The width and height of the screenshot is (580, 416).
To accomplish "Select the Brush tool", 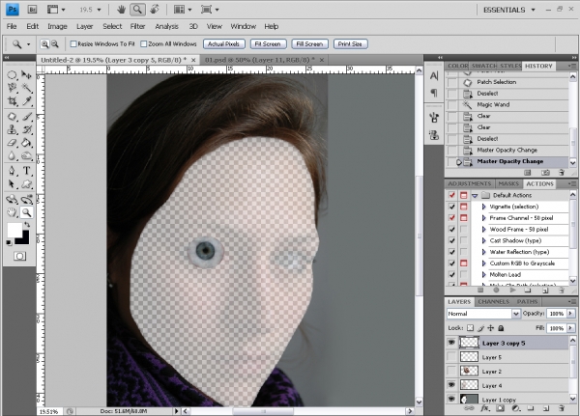I will pos(26,117).
